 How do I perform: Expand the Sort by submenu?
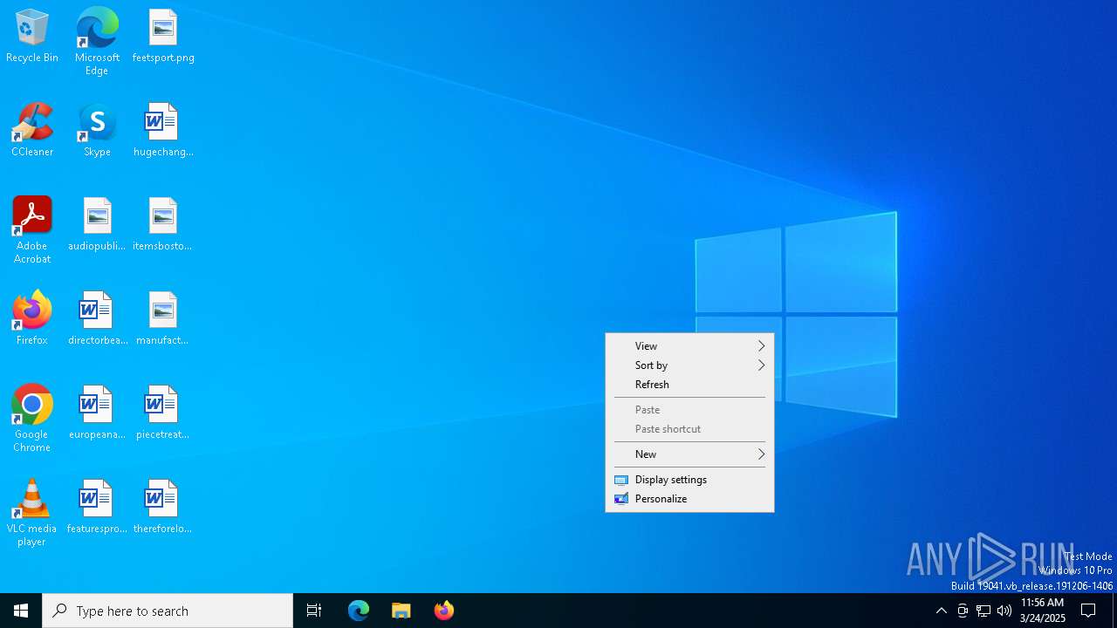689,365
